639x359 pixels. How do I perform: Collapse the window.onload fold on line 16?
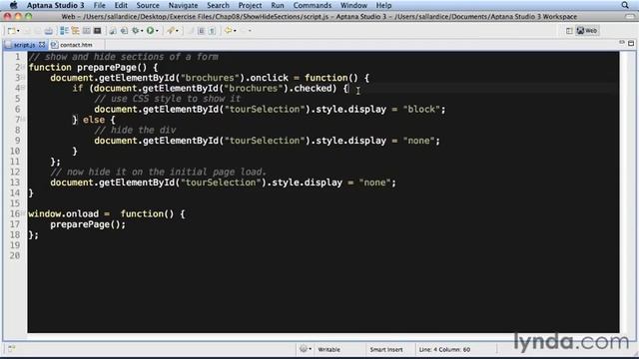click(23, 213)
